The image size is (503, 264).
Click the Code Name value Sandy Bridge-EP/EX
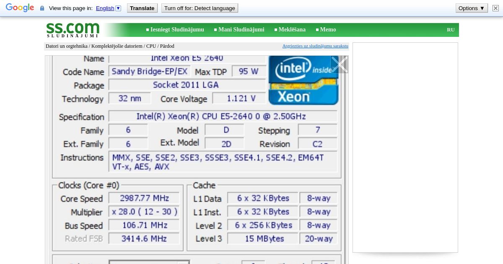150,71
